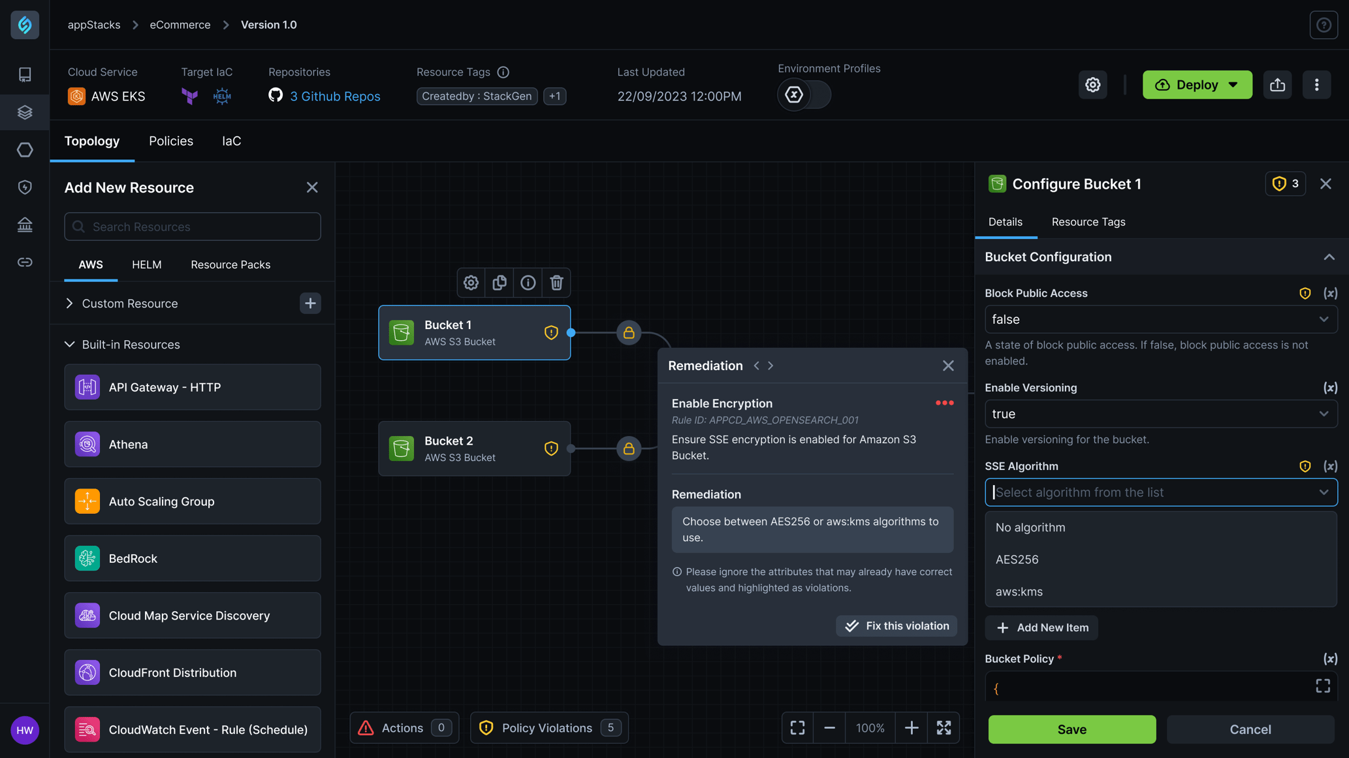Click the info circle node icon
The image size is (1349, 758).
527,283
